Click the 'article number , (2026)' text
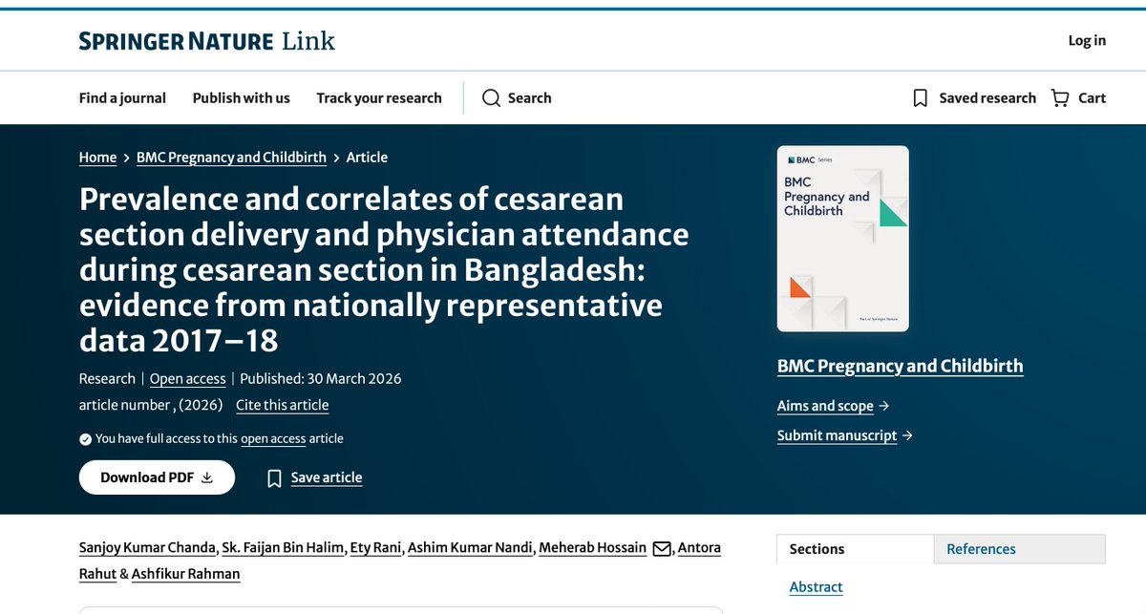Viewport: 1146px width, 614px height. 151,405
